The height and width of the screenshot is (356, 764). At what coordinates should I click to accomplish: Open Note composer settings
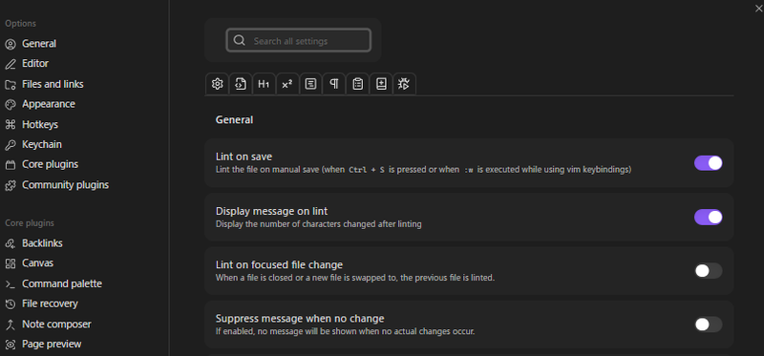56,324
